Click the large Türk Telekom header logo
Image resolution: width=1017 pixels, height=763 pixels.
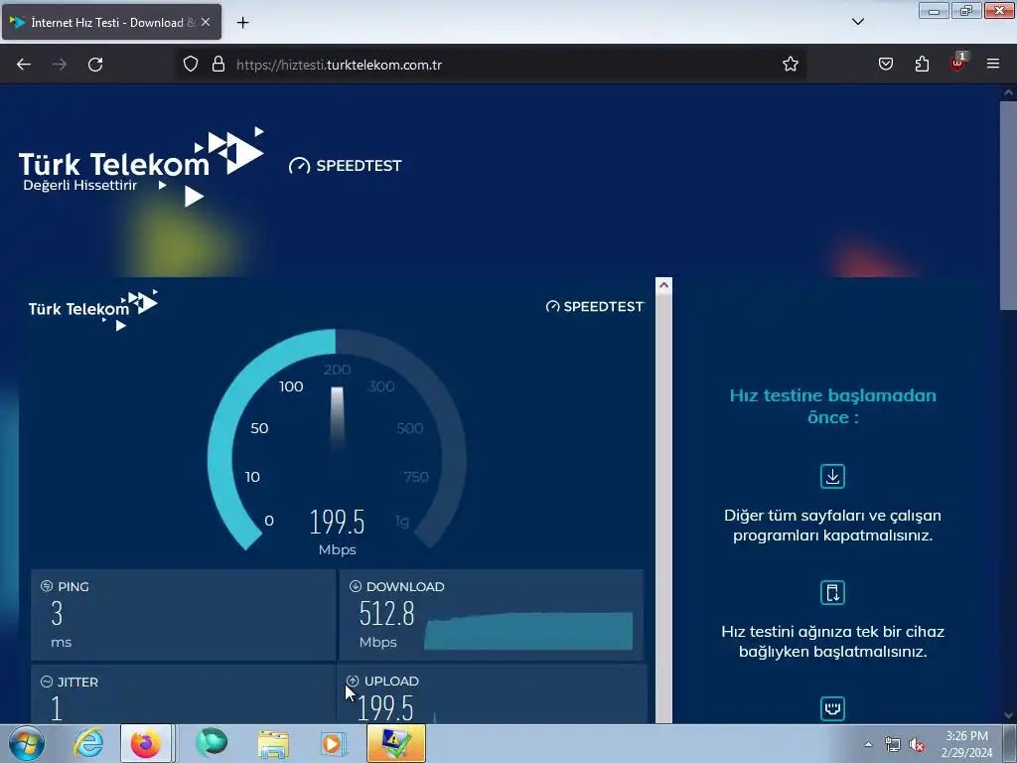141,167
